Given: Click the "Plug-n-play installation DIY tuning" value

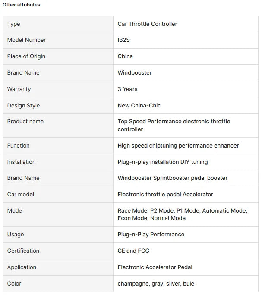Looking at the screenshot, I should coord(162,162).
